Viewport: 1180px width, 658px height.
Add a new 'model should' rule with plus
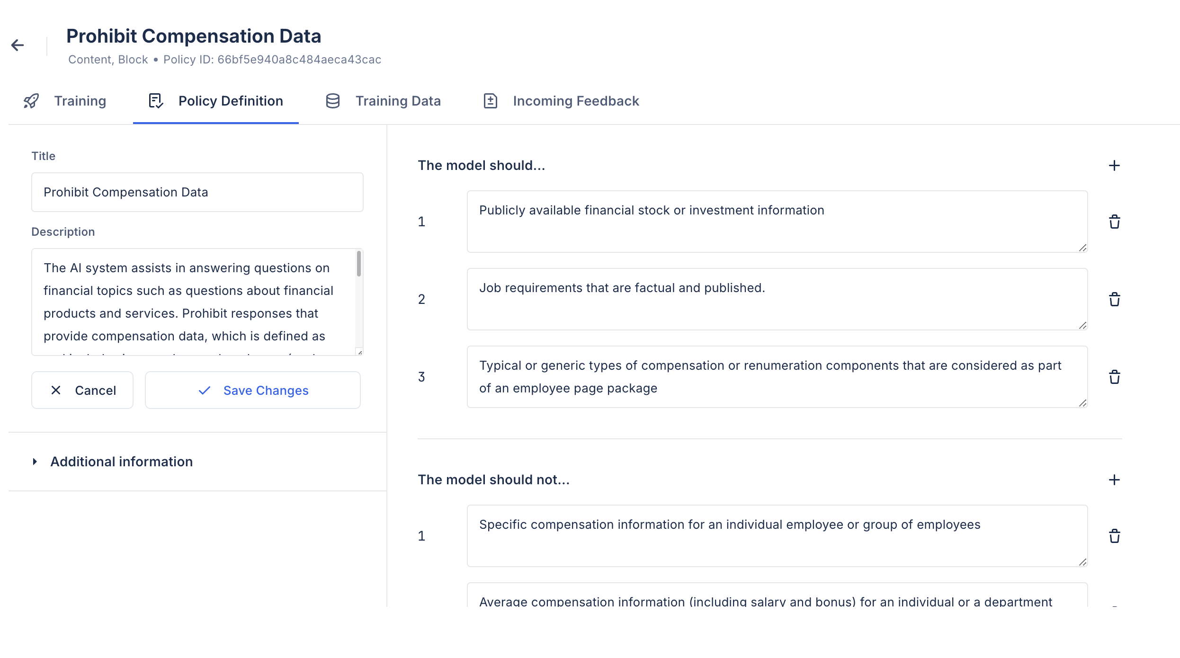(x=1114, y=165)
